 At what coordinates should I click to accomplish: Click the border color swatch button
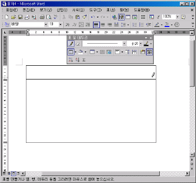pyautogui.click(x=146, y=44)
